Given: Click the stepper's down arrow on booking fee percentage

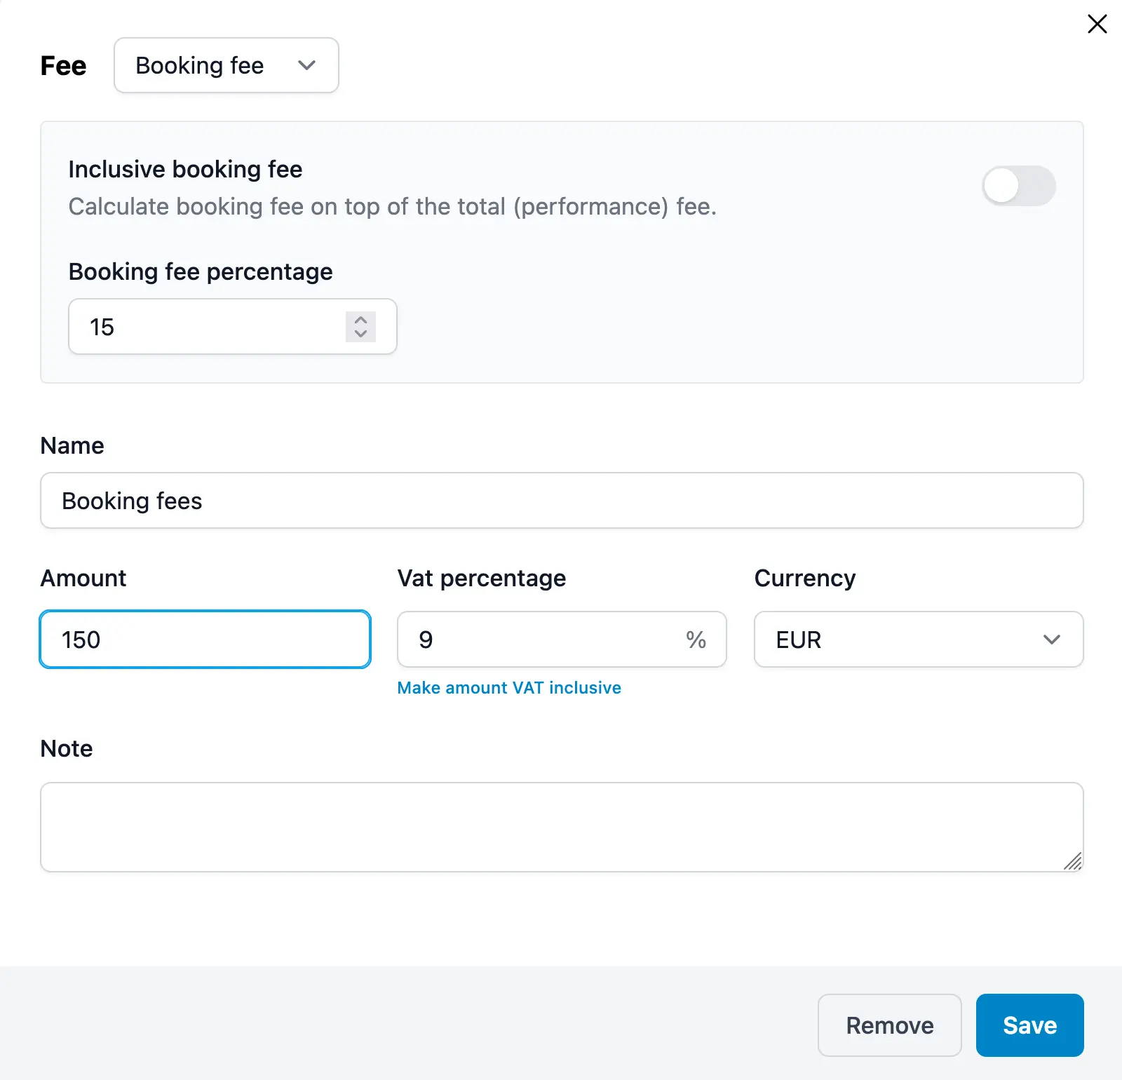Looking at the screenshot, I should (360, 334).
